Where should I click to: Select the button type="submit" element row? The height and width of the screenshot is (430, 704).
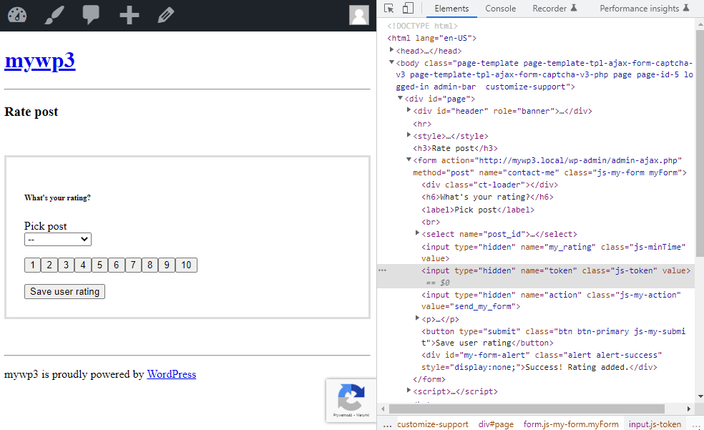click(553, 337)
